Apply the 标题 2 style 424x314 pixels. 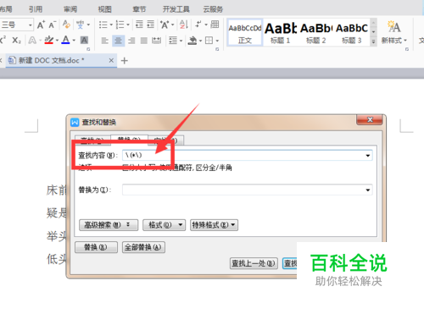316,32
